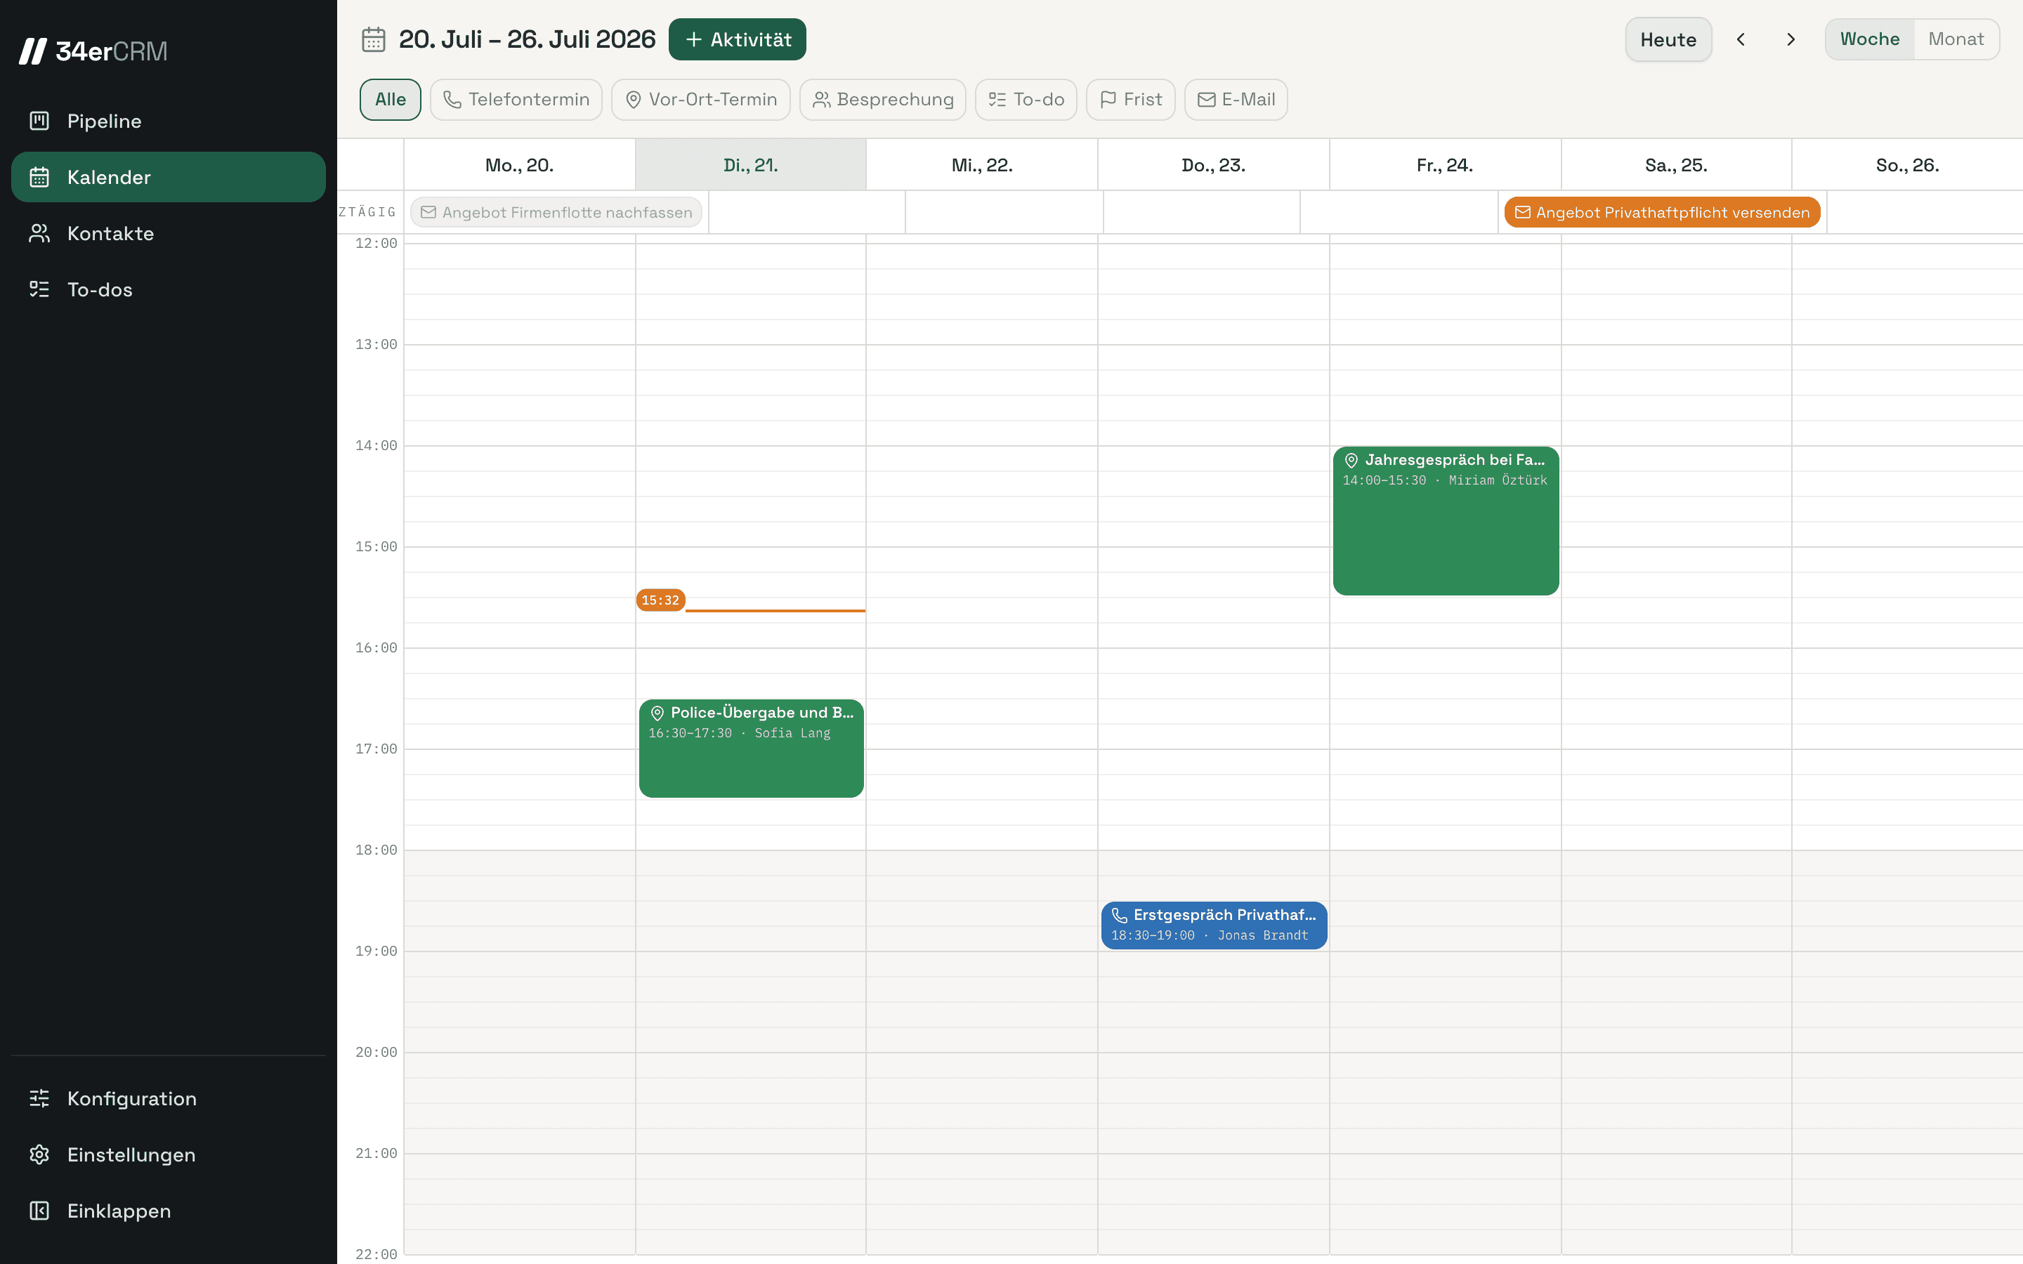This screenshot has width=2023, height=1264.
Task: Open Pipeline in the sidebar
Action: click(168, 121)
